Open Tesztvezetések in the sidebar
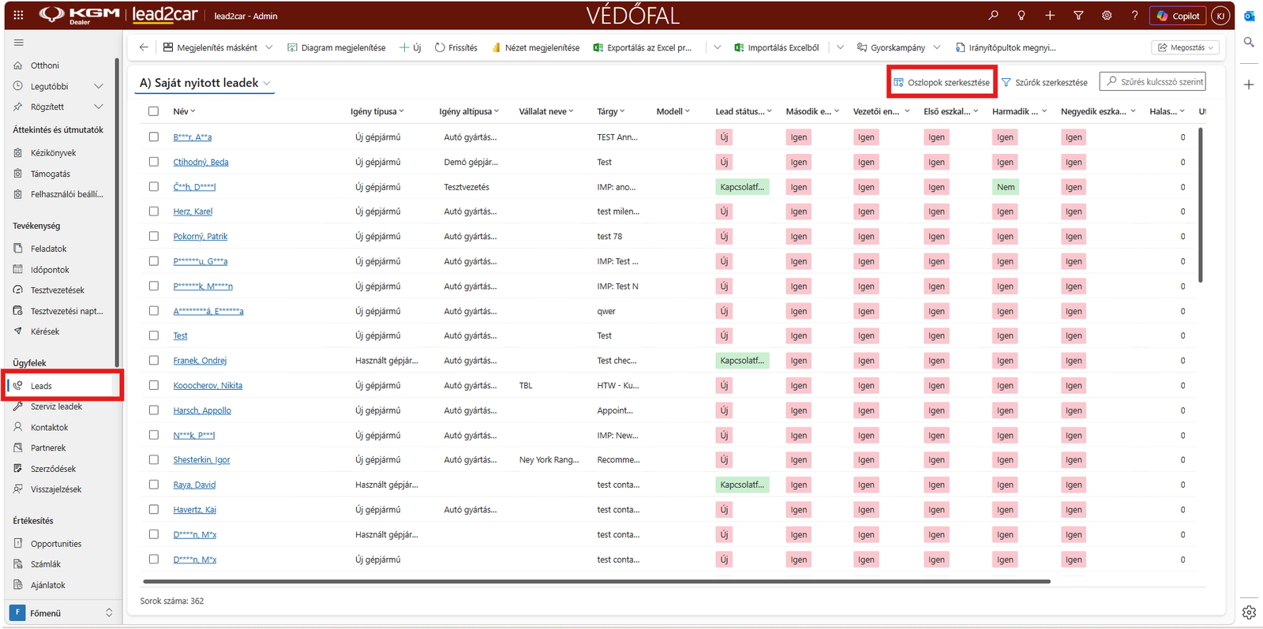 point(57,290)
